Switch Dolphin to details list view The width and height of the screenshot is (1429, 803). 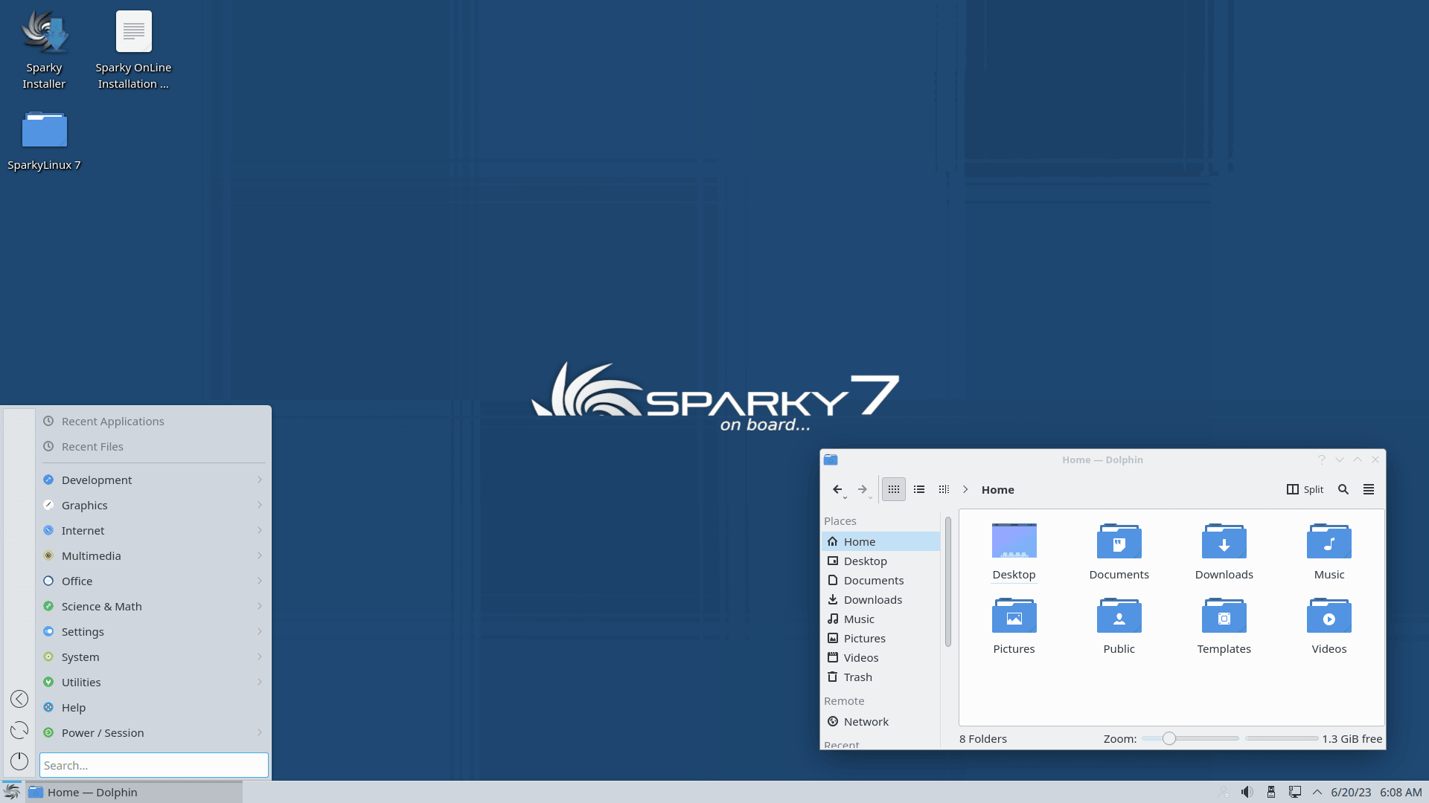918,489
